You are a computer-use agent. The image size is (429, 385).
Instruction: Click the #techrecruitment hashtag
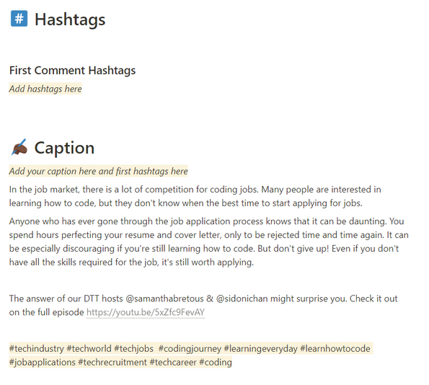(112, 362)
